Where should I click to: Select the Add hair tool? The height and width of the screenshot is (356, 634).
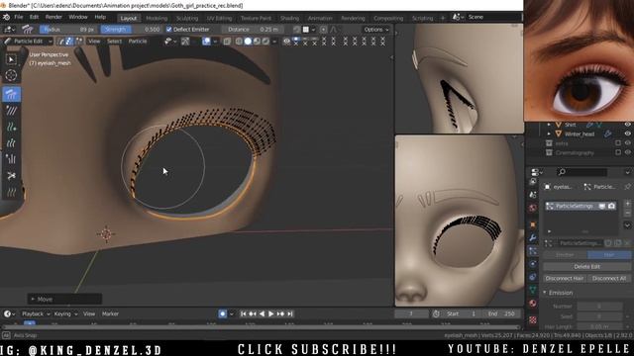(11, 128)
